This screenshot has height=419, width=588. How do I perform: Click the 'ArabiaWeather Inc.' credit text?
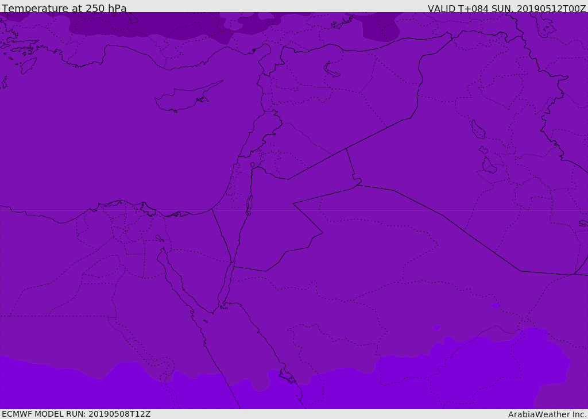pos(547,414)
